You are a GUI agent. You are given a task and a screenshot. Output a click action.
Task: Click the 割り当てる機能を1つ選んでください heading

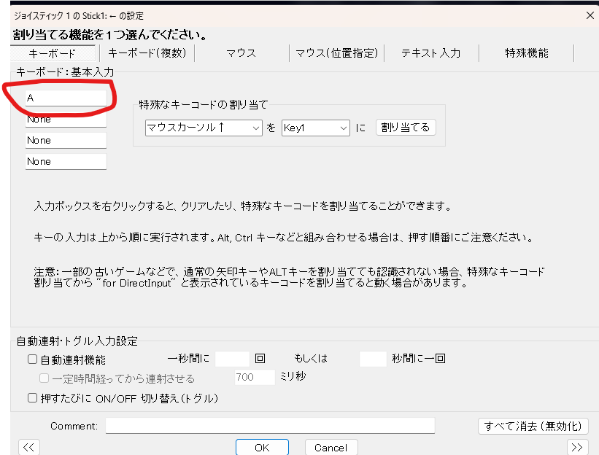(x=109, y=35)
